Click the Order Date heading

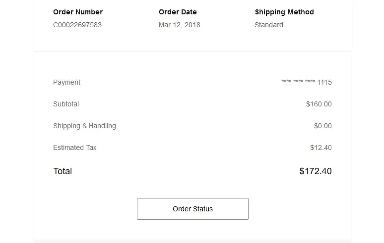178,12
